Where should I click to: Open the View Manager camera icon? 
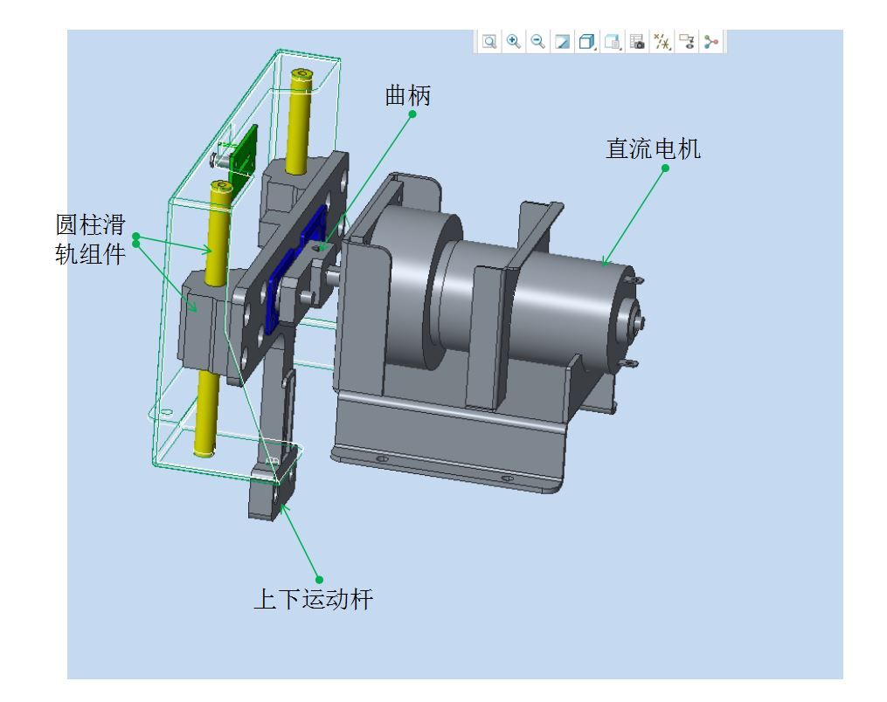[x=637, y=41]
